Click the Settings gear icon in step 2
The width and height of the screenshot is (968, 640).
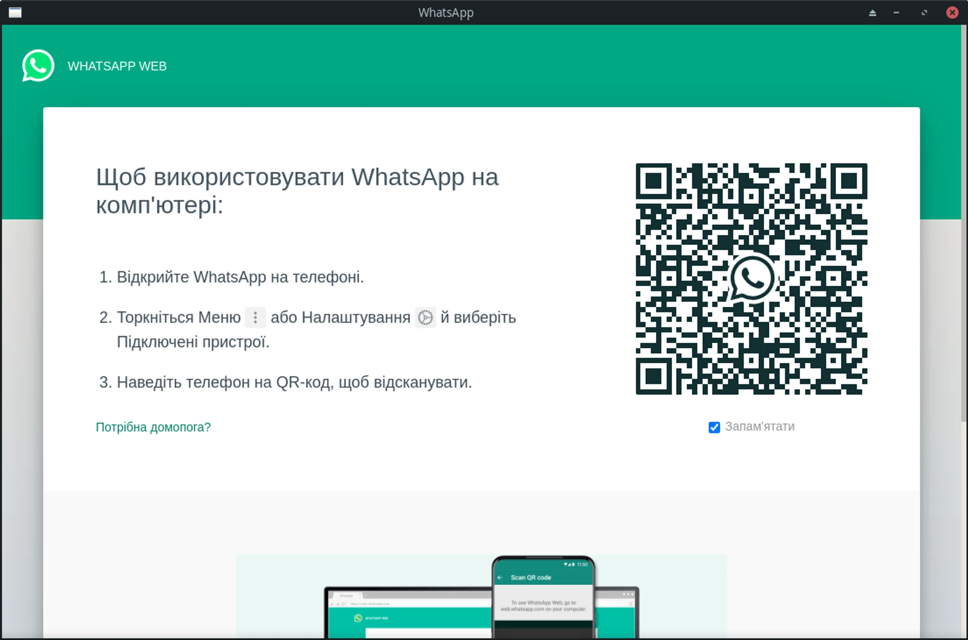[x=425, y=317]
